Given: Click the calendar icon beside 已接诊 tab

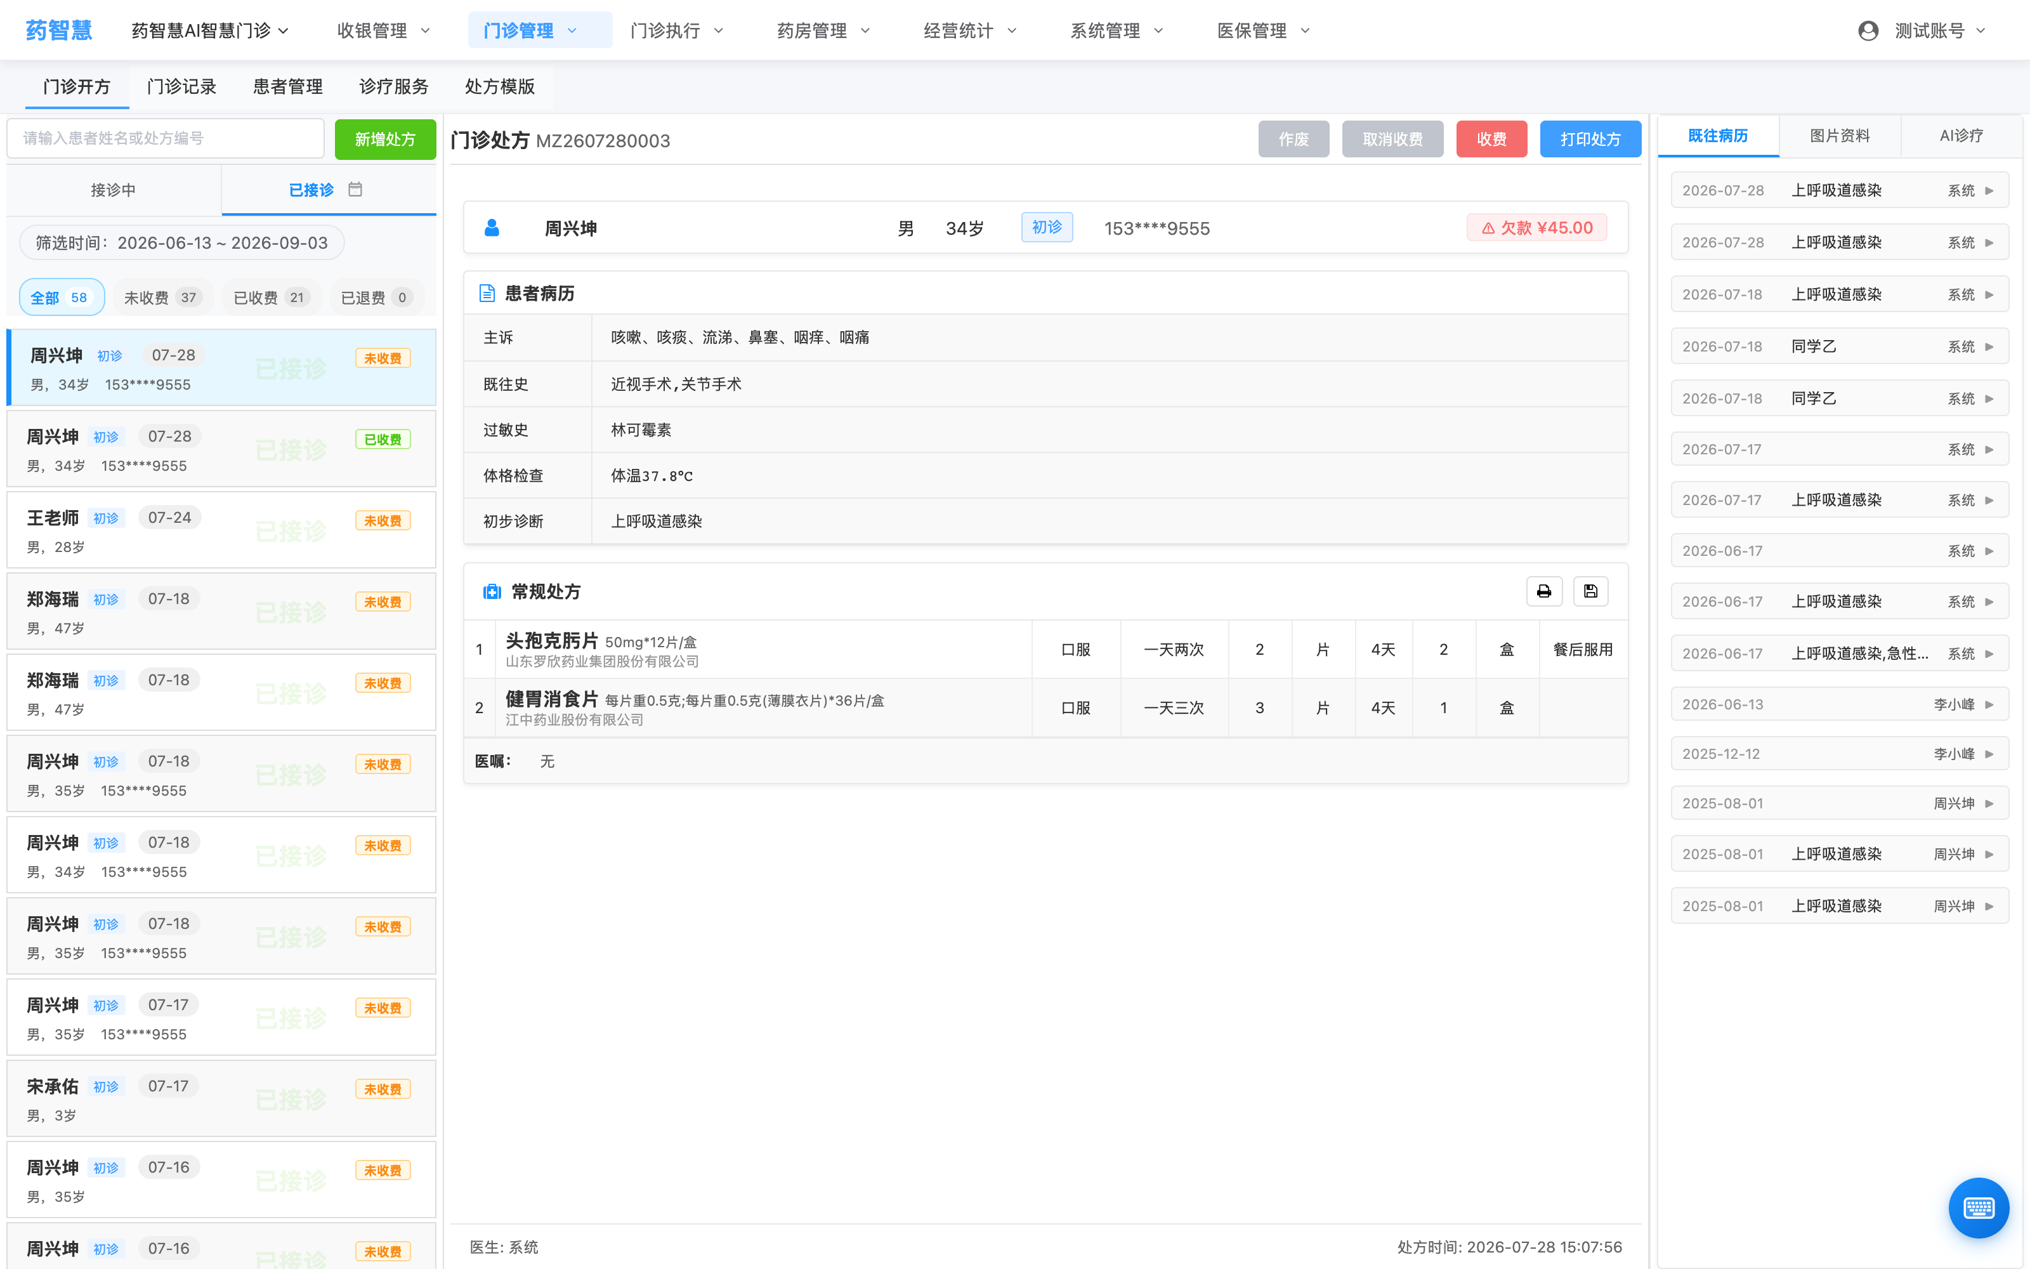Looking at the screenshot, I should pos(356,190).
